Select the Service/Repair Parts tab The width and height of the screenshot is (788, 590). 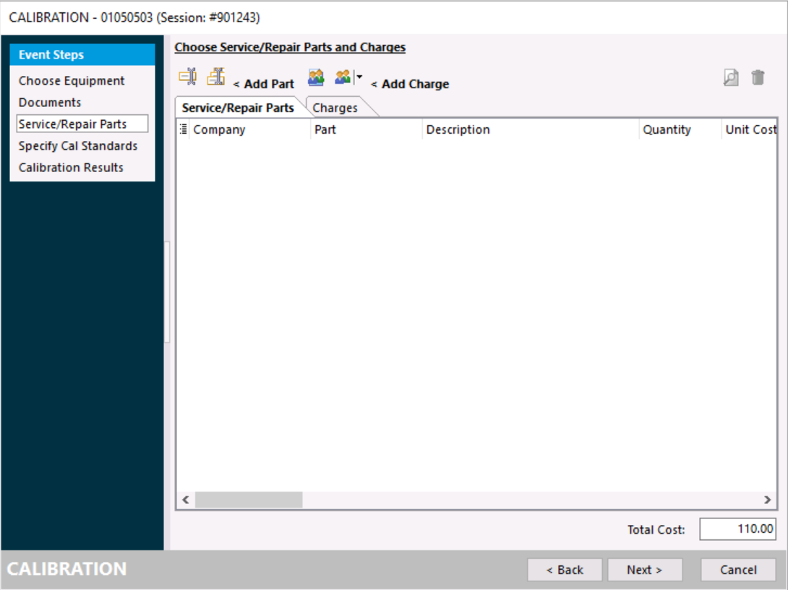pyautogui.click(x=238, y=108)
